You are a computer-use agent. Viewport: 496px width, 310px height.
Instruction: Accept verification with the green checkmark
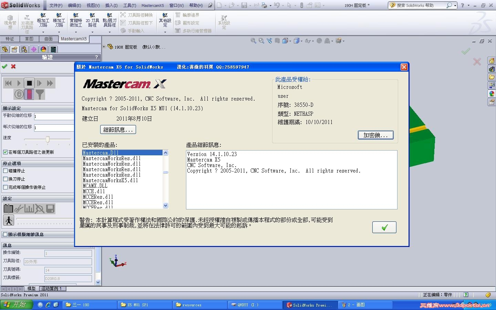(4, 66)
